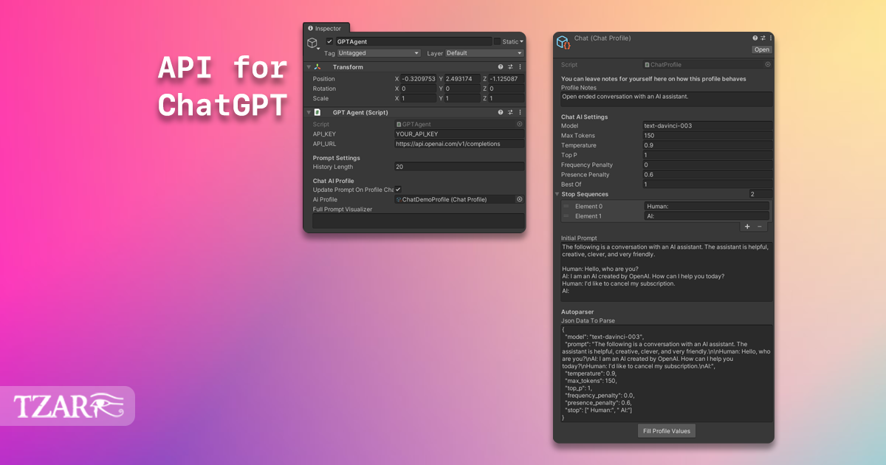Click the GPT Agent script help icon

(x=501, y=113)
